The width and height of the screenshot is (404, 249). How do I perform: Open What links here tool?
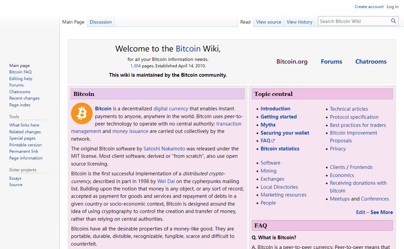pos(24,125)
